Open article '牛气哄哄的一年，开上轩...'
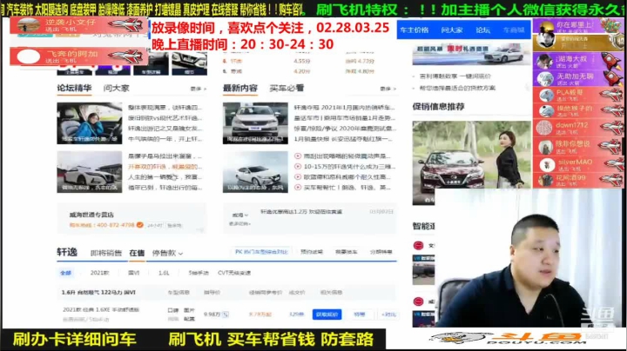Image resolution: width=627 pixels, height=351 pixels. point(165,139)
